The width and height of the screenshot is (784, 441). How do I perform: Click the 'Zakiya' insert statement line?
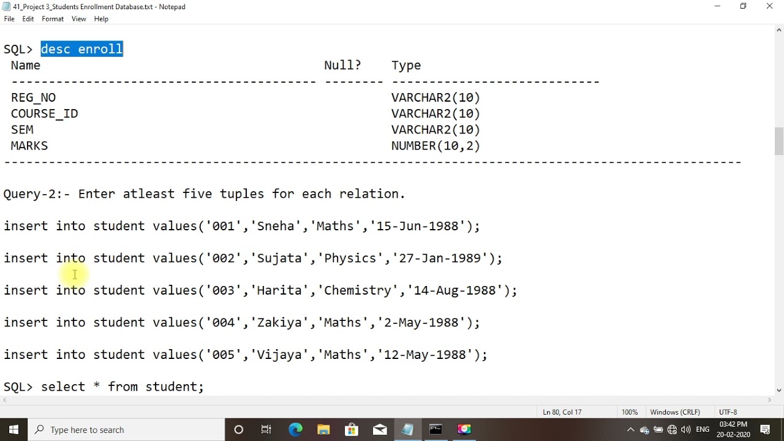pos(242,323)
